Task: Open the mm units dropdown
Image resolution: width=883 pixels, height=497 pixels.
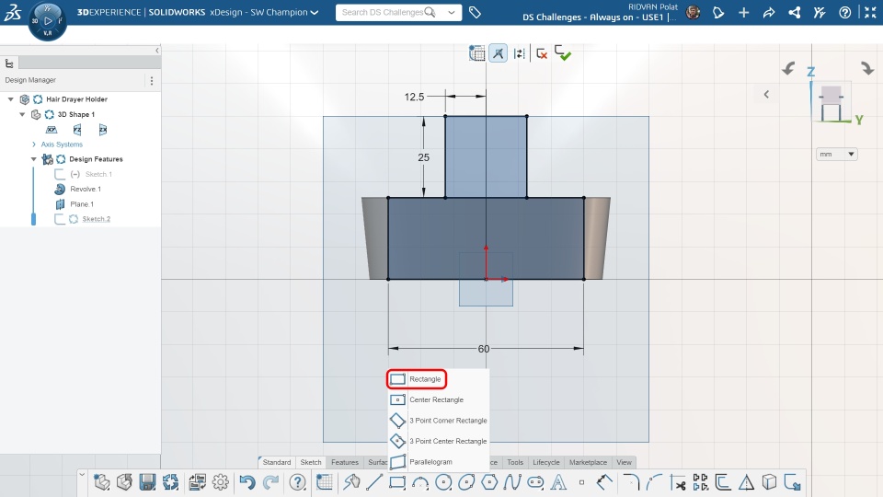Action: [837, 154]
